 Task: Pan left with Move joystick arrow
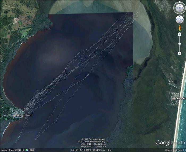click(177, 20)
